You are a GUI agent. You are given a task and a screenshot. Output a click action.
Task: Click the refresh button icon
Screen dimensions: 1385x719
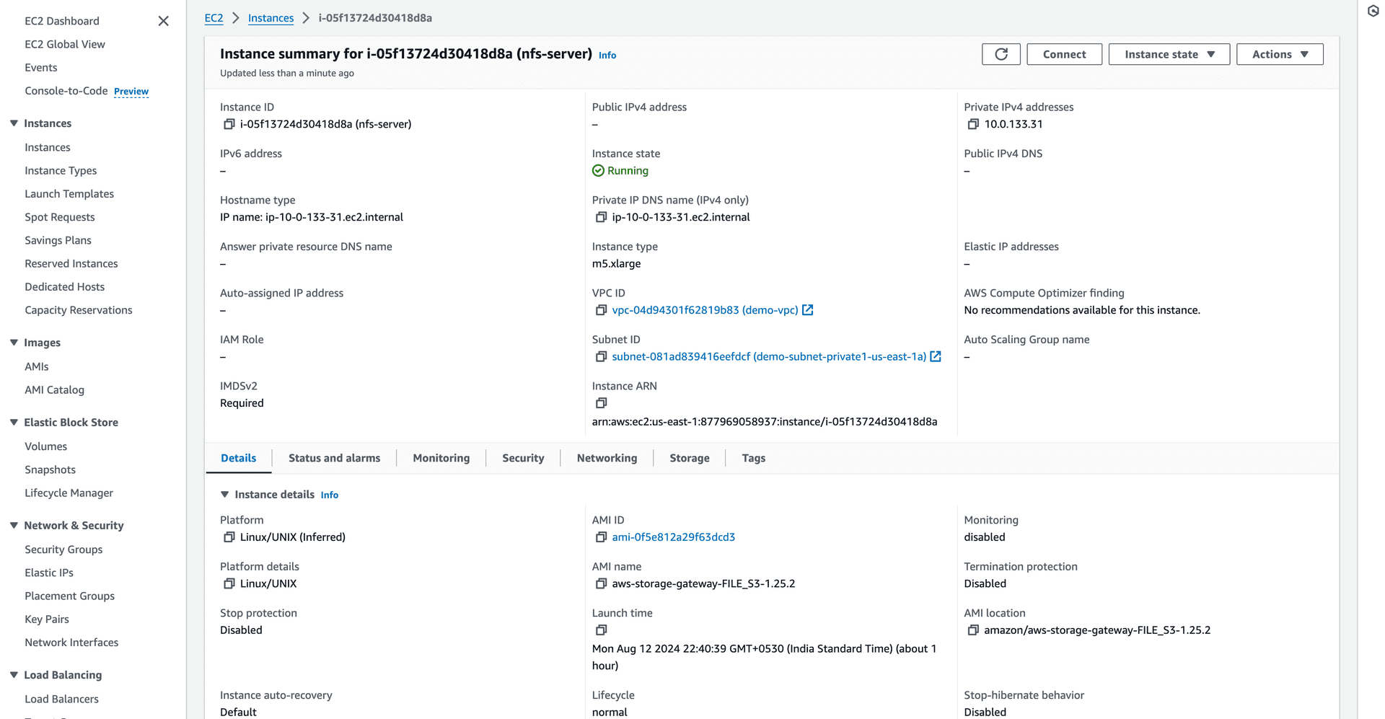click(x=1001, y=54)
